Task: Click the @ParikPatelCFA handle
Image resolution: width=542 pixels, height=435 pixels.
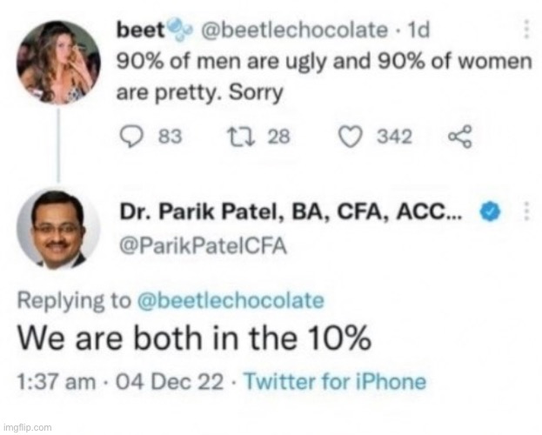Action: (204, 246)
